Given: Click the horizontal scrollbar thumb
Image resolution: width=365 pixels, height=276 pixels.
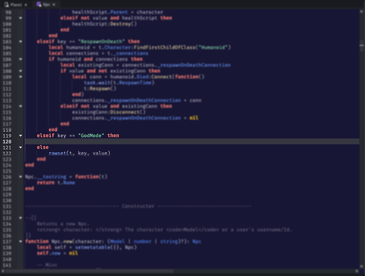Looking at the screenshot, I should coord(89,271).
